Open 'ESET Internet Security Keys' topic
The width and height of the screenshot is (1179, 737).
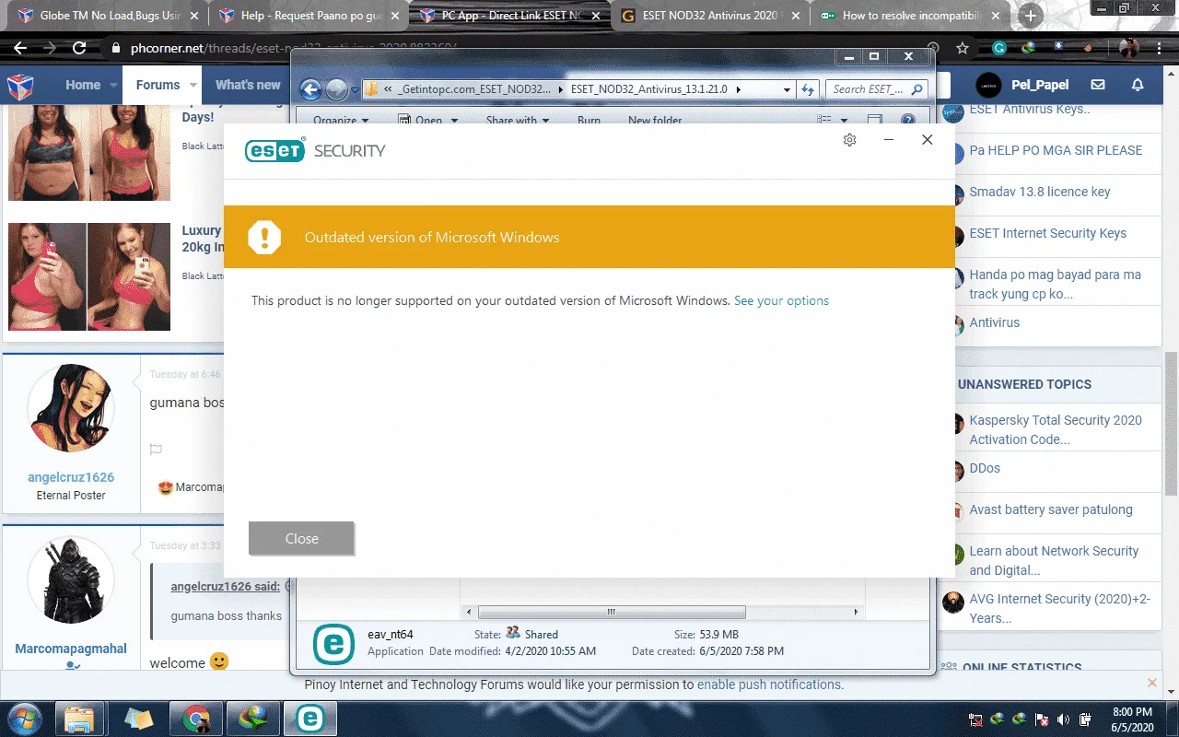click(1047, 233)
